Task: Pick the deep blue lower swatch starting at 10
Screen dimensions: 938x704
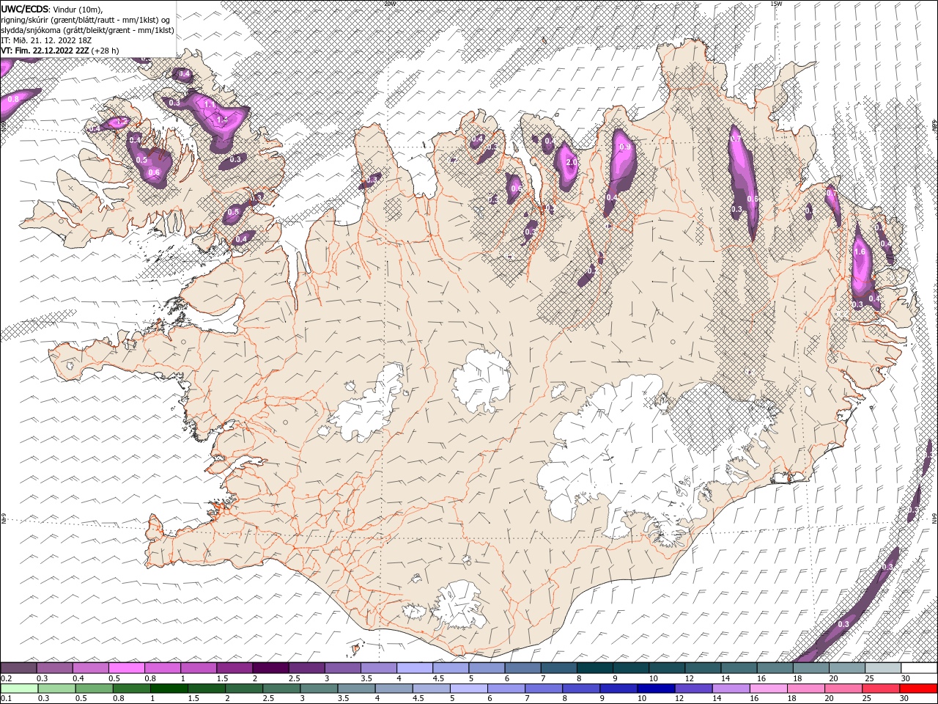Action: (x=655, y=689)
